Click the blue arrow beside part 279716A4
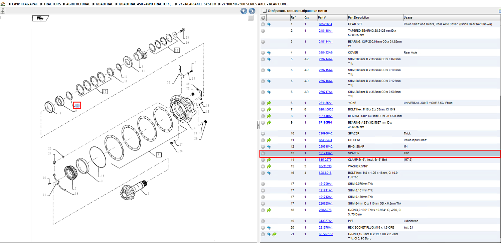The image size is (501, 243). tap(269, 81)
